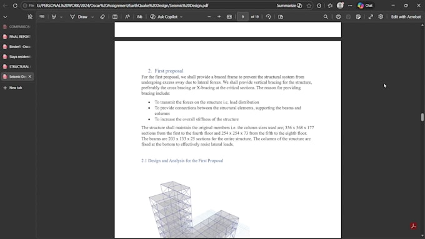
Task: Reload the PDF page
Action: pos(15,6)
